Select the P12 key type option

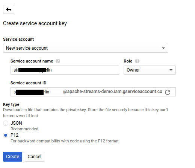(6, 135)
